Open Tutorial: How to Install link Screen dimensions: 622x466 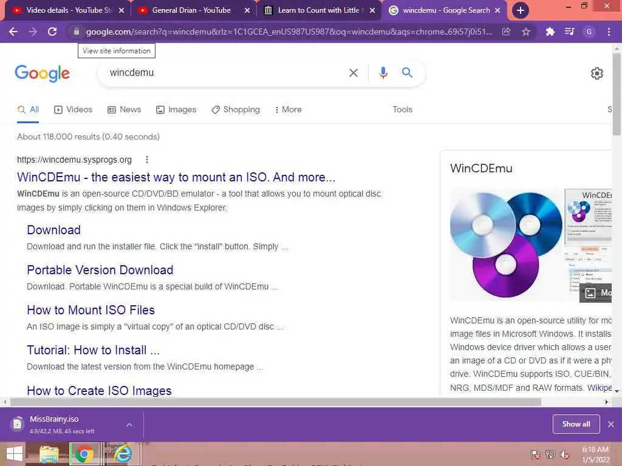pos(93,350)
